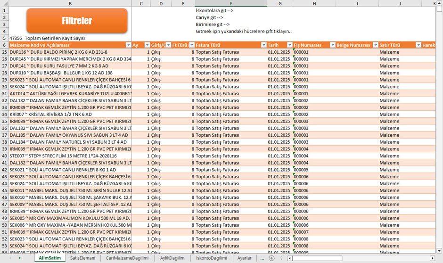
Task: Click the vertical scrollbar down arrow
Action: (439, 251)
